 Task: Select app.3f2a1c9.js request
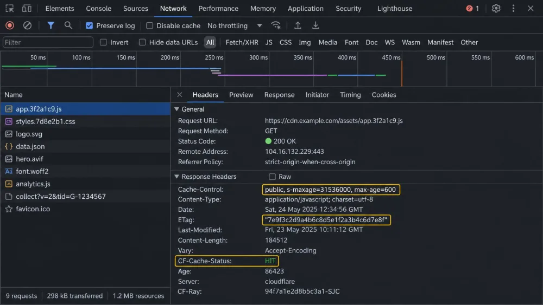85,109
